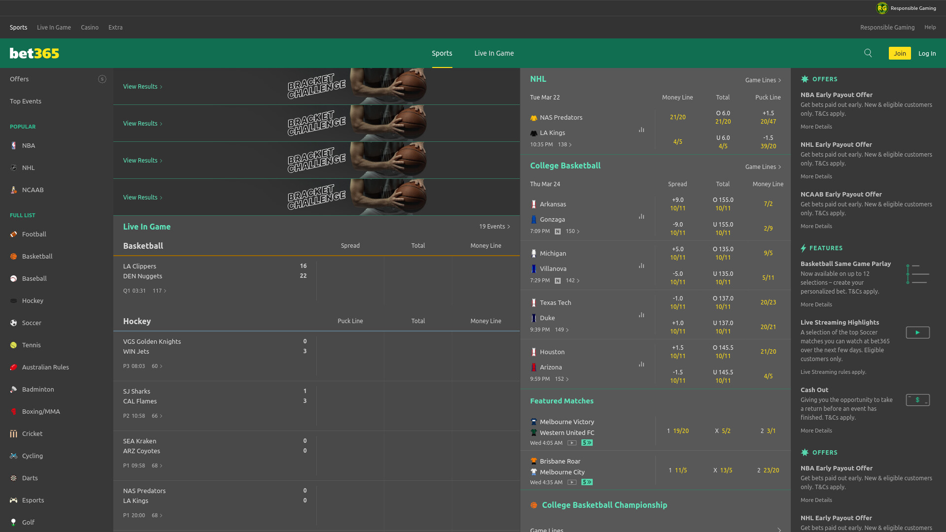Viewport: 946px width, 532px height.
Task: Switch to the Sports tab in green header
Action: (442, 53)
